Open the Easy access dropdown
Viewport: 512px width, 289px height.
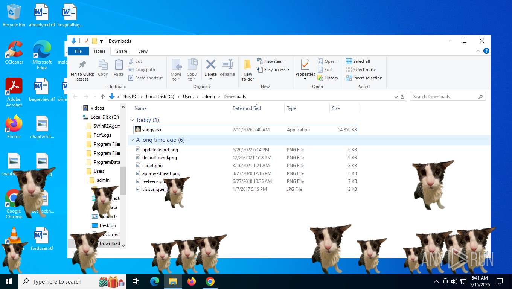click(273, 70)
